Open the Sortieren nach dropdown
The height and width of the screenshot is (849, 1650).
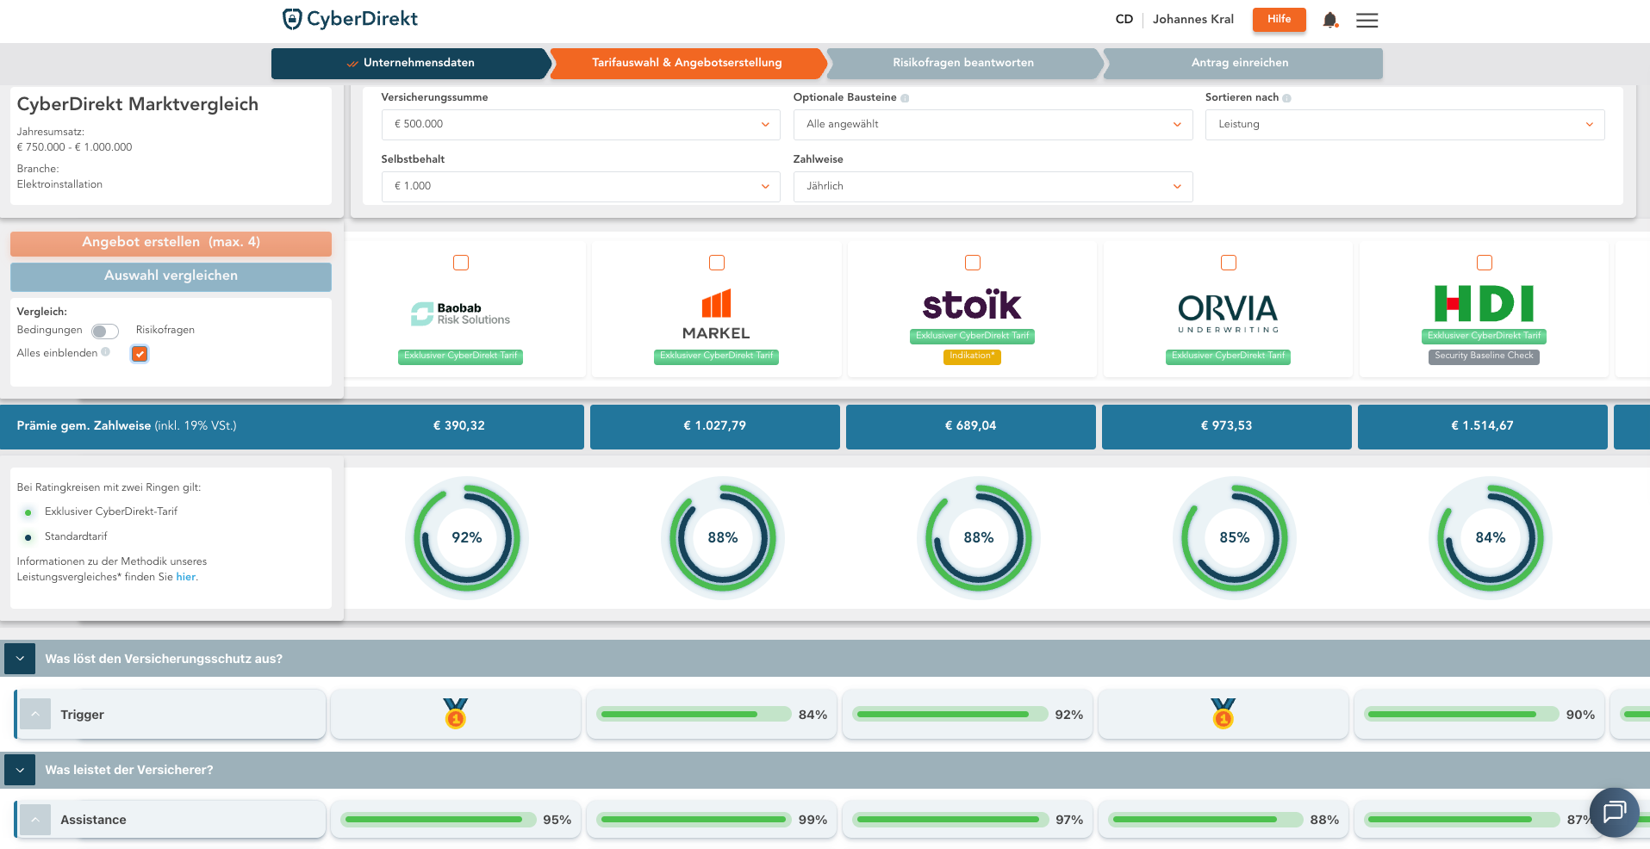pyautogui.click(x=1404, y=125)
